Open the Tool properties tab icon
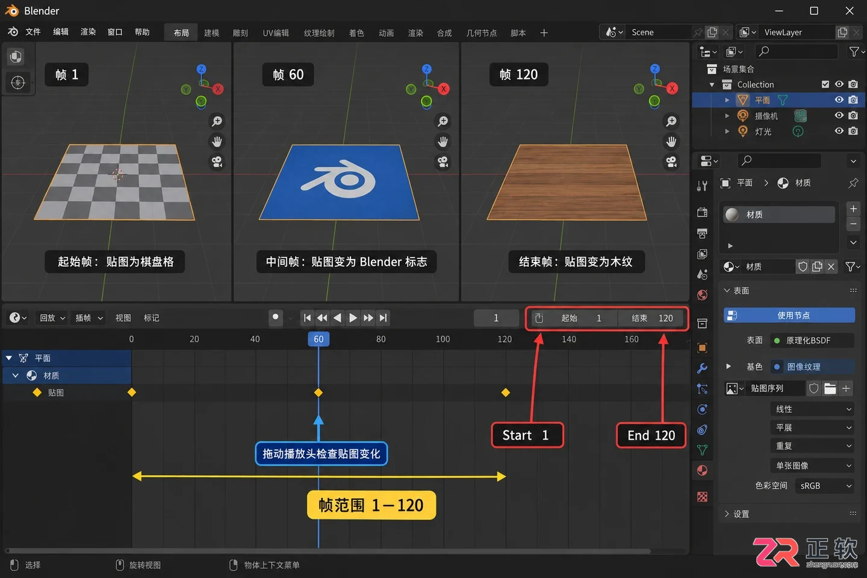The height and width of the screenshot is (578, 867). (702, 186)
